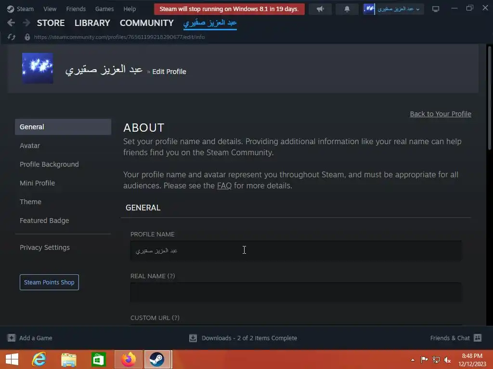
Task: Click the large profile avatar image
Action: (x=38, y=68)
